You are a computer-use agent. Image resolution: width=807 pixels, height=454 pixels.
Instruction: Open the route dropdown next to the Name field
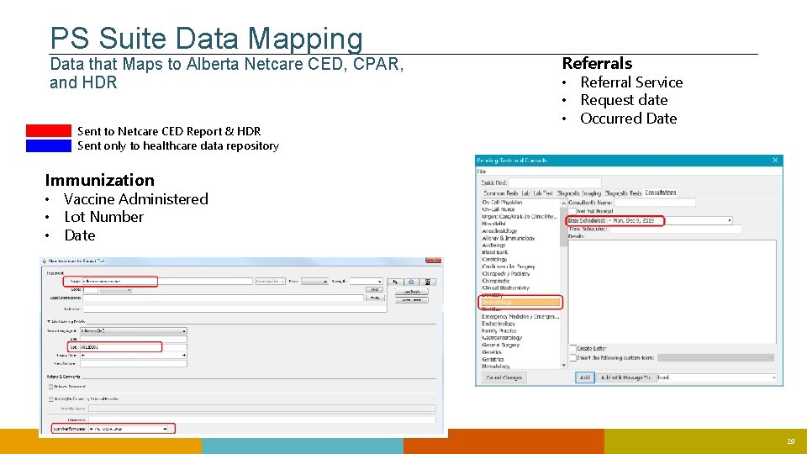[270, 282]
